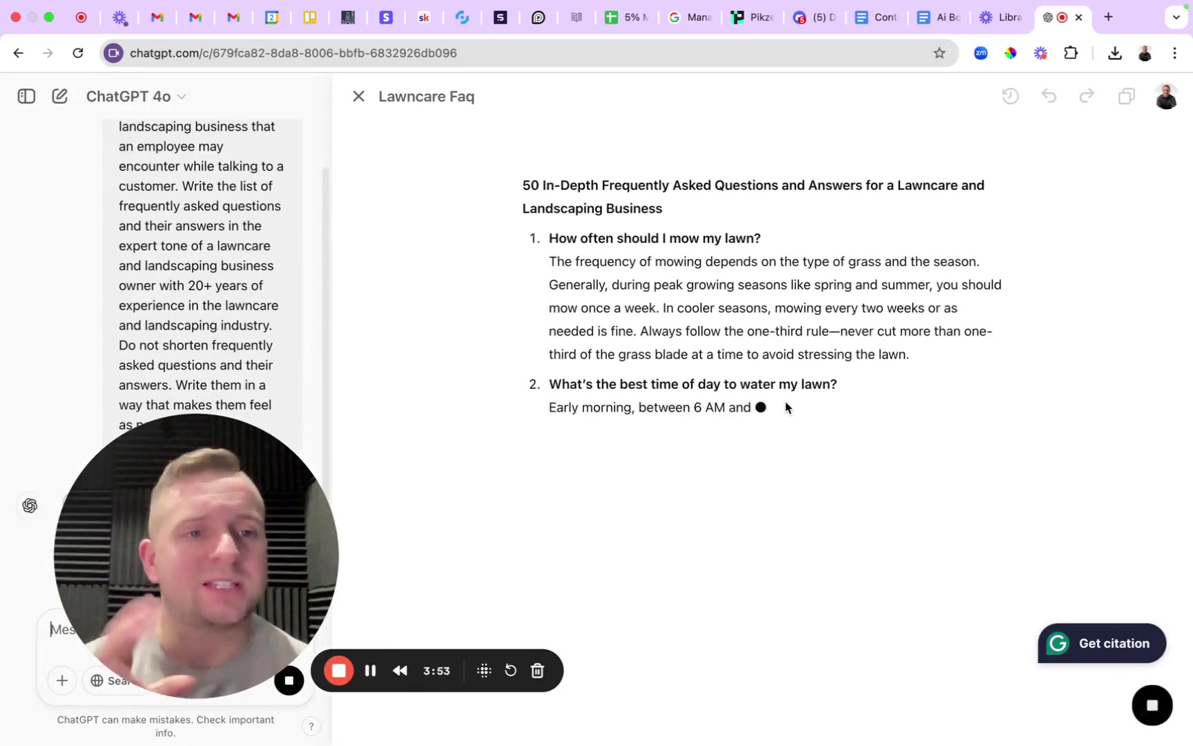The width and height of the screenshot is (1193, 746).
Task: Open a new browser tab
Action: click(1108, 17)
